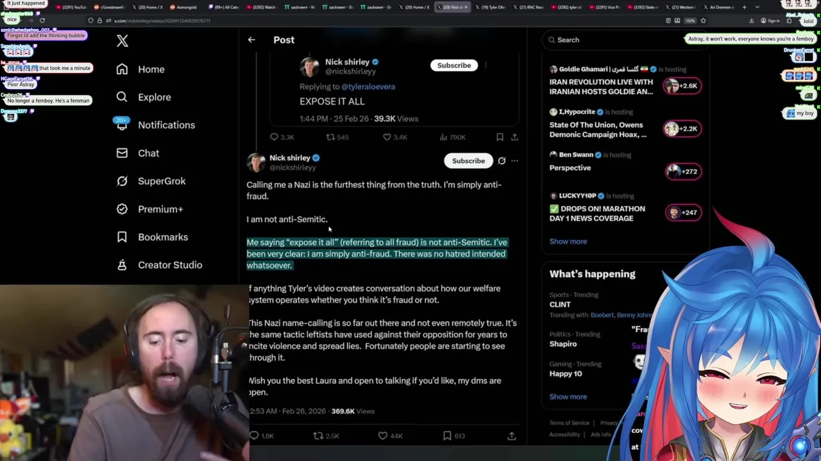Viewport: 821px width, 461px height.
Task: Open Nick Shirley's avatar on main post
Action: [256, 163]
